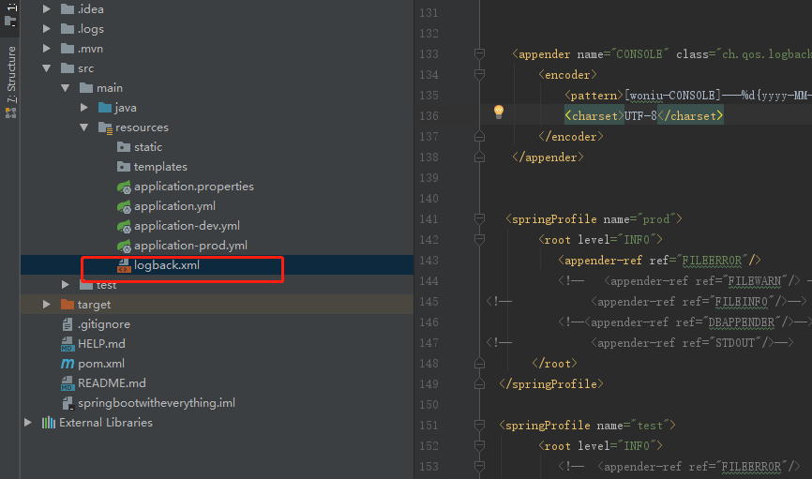Click the static folder icon
The height and width of the screenshot is (479, 812).
pos(123,147)
